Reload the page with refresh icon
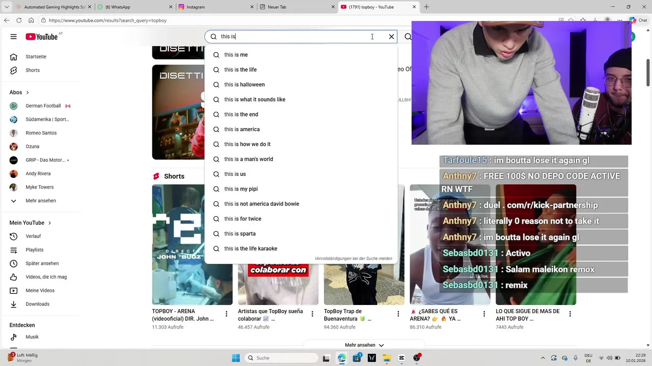 (19, 20)
